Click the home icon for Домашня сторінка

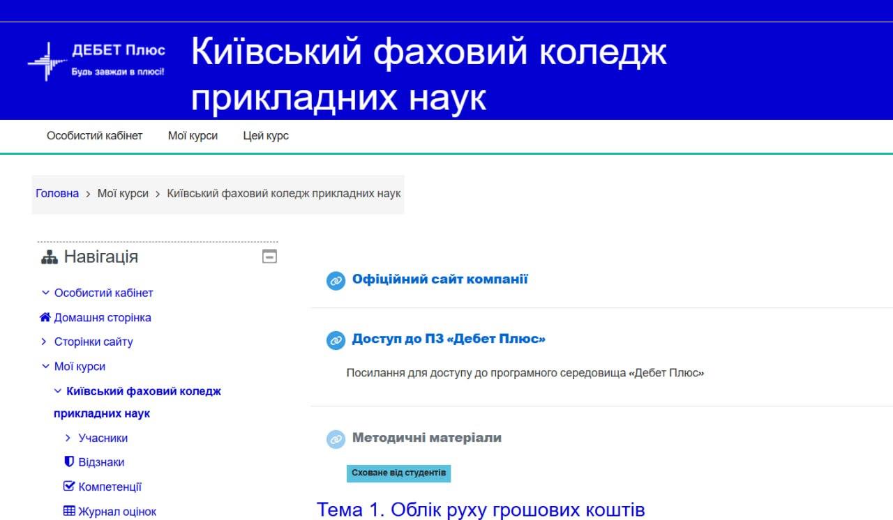[x=45, y=318]
